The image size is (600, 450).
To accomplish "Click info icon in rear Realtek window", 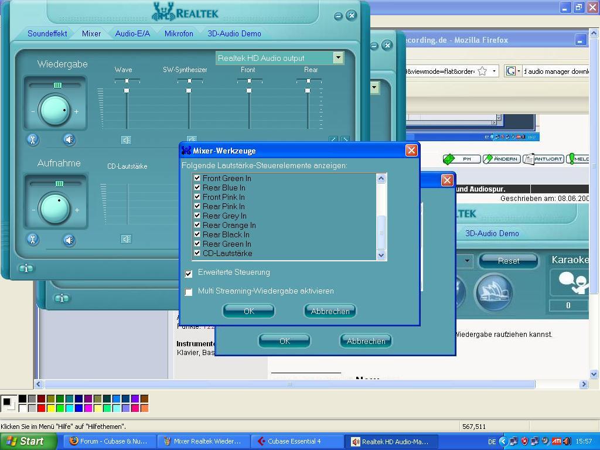I will click(x=62, y=298).
